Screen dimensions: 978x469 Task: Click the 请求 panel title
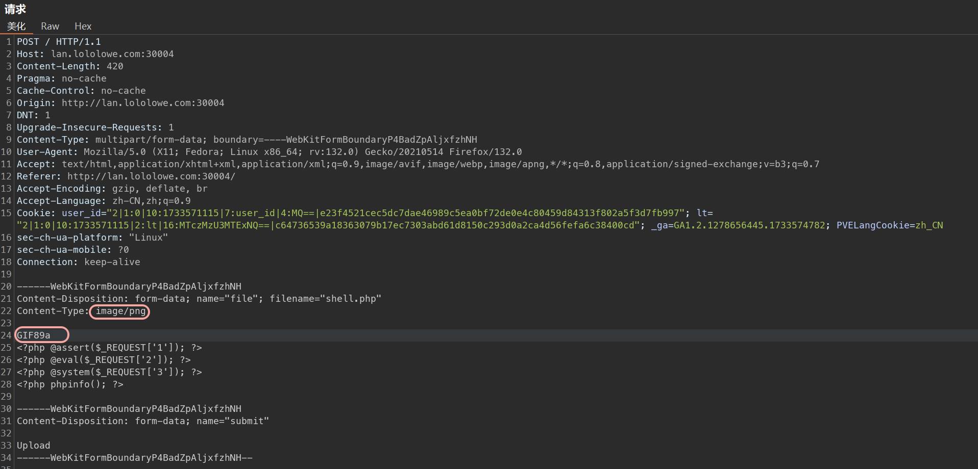pyautogui.click(x=15, y=9)
